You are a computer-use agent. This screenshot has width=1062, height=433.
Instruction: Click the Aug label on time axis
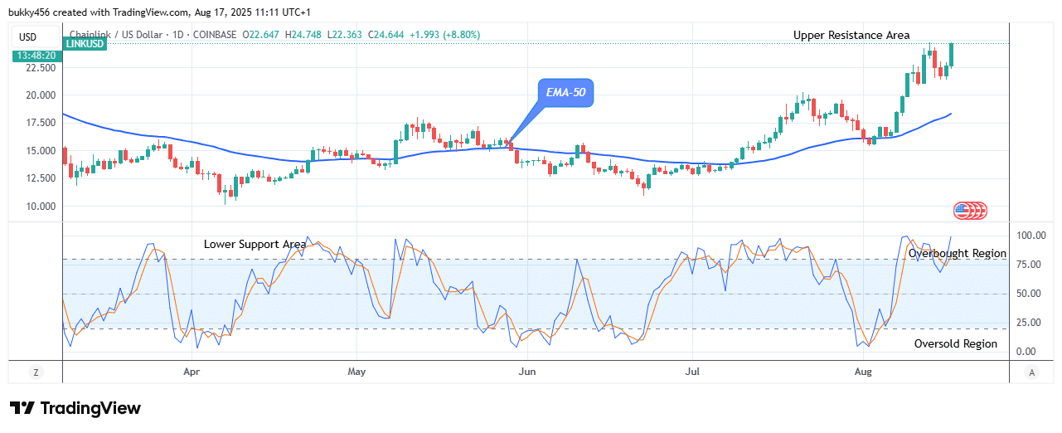pyautogui.click(x=863, y=373)
